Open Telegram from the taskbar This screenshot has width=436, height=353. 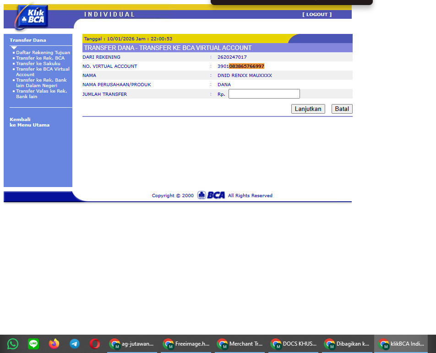(x=75, y=344)
